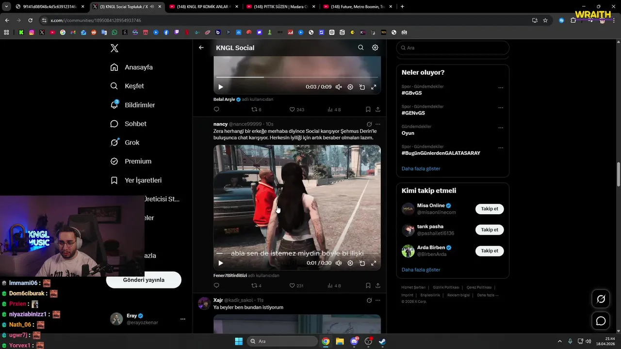Seek on the Fener7BitirdiBizi video progress bar
621x349 pixels.
click(297, 253)
